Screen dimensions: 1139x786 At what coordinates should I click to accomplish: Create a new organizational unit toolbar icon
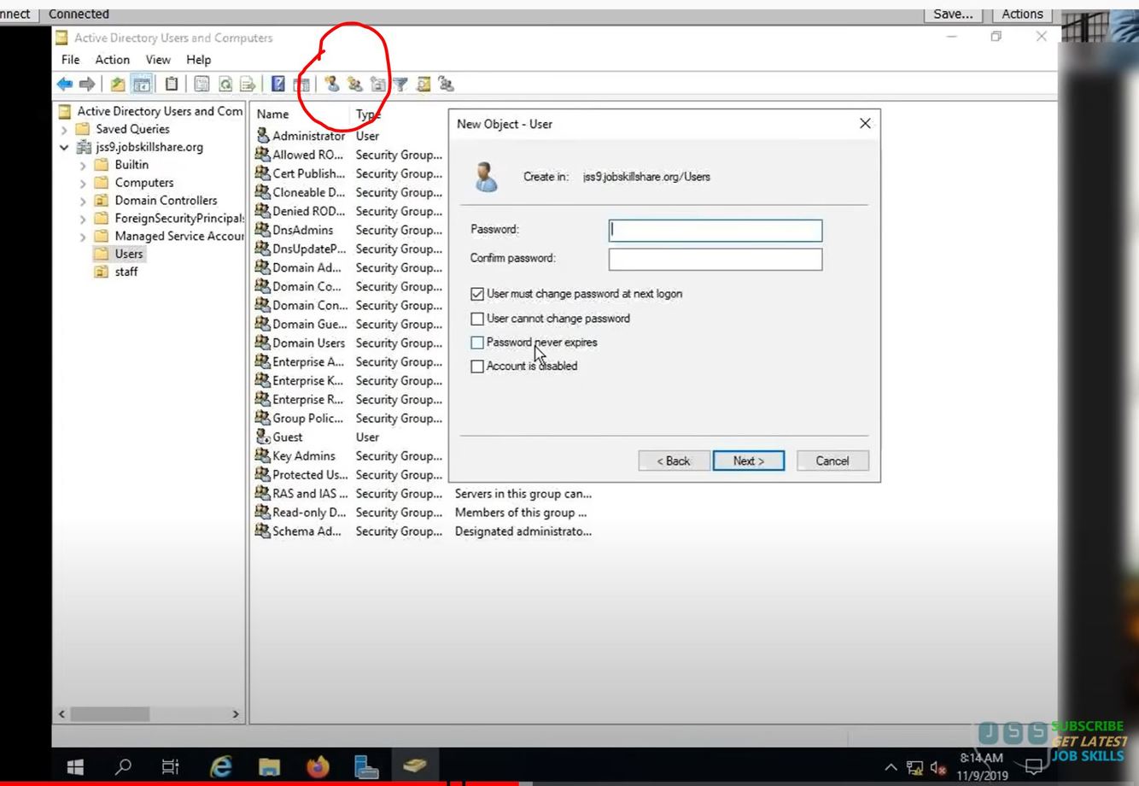pos(377,84)
